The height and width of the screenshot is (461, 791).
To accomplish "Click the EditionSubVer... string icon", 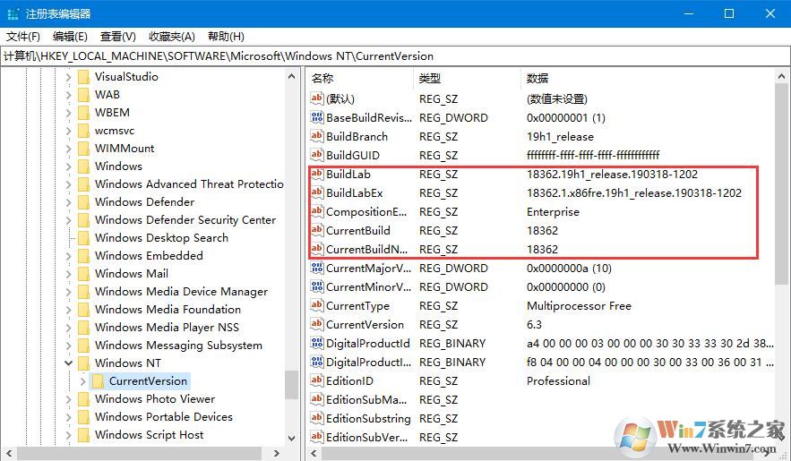I will 317,437.
